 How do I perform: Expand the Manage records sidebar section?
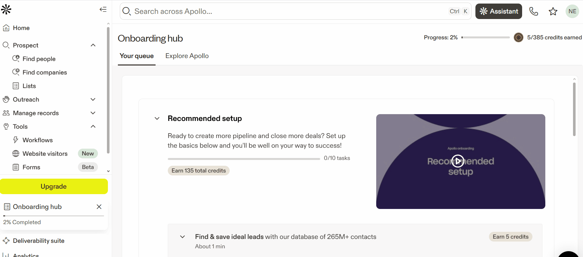pos(93,113)
